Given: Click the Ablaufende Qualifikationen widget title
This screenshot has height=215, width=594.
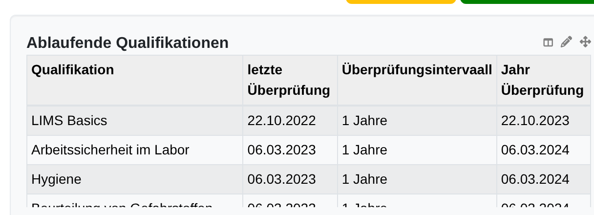Looking at the screenshot, I should (x=127, y=43).
